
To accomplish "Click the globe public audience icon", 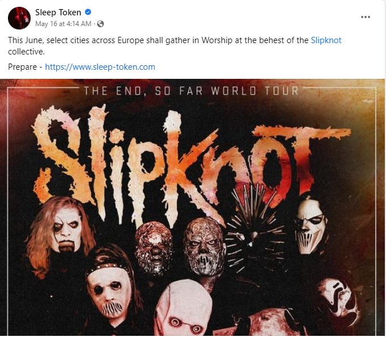I will [100, 24].
